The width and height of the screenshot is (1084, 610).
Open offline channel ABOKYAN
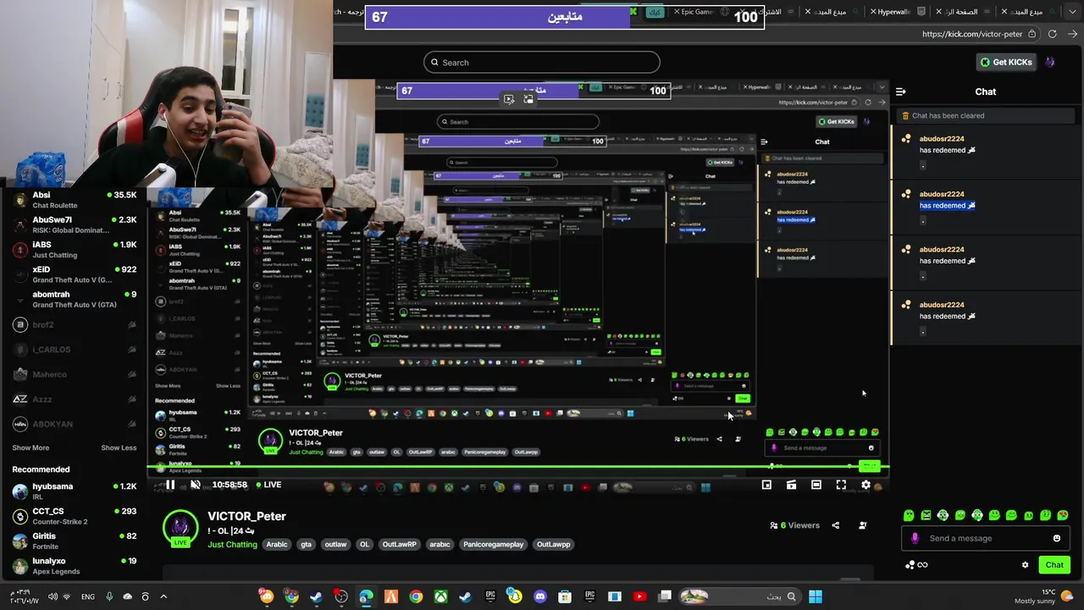(x=75, y=424)
